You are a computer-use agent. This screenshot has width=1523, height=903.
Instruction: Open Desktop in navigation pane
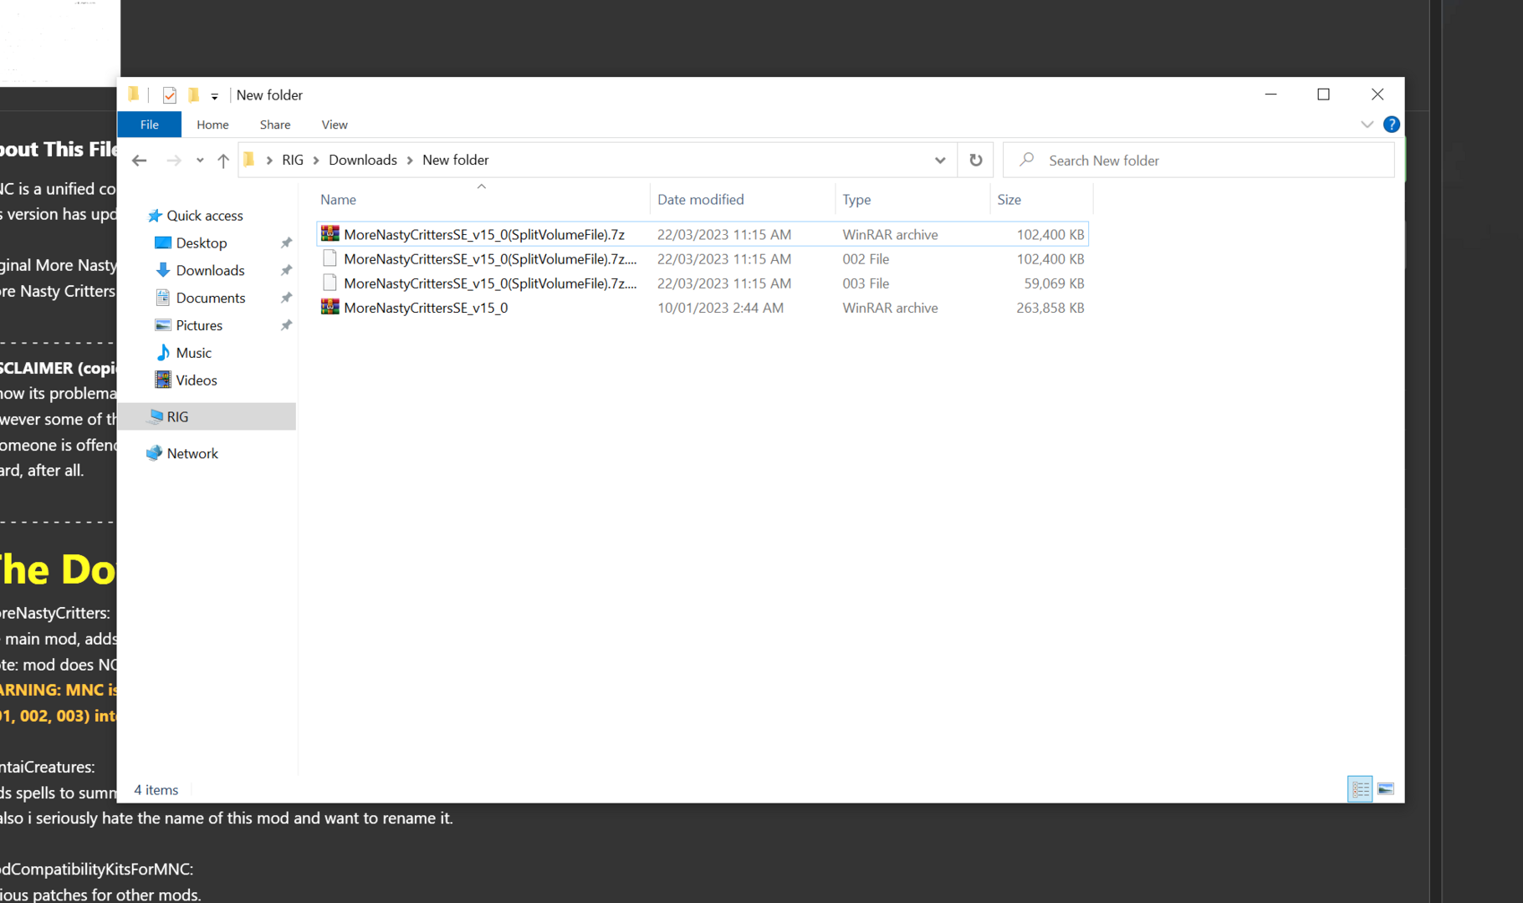pos(202,243)
